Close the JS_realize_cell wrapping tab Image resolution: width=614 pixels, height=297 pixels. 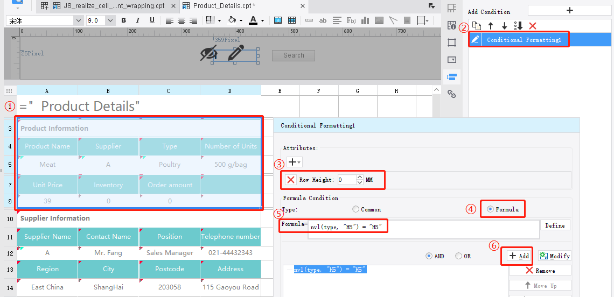coord(173,6)
